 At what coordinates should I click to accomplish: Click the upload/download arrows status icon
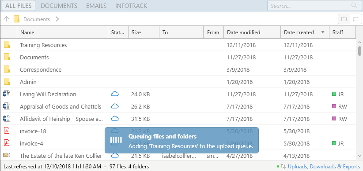[283, 167]
